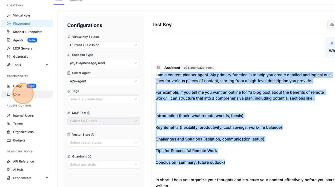
Task: Switch to the Compare tab
Action: (77, 1)
